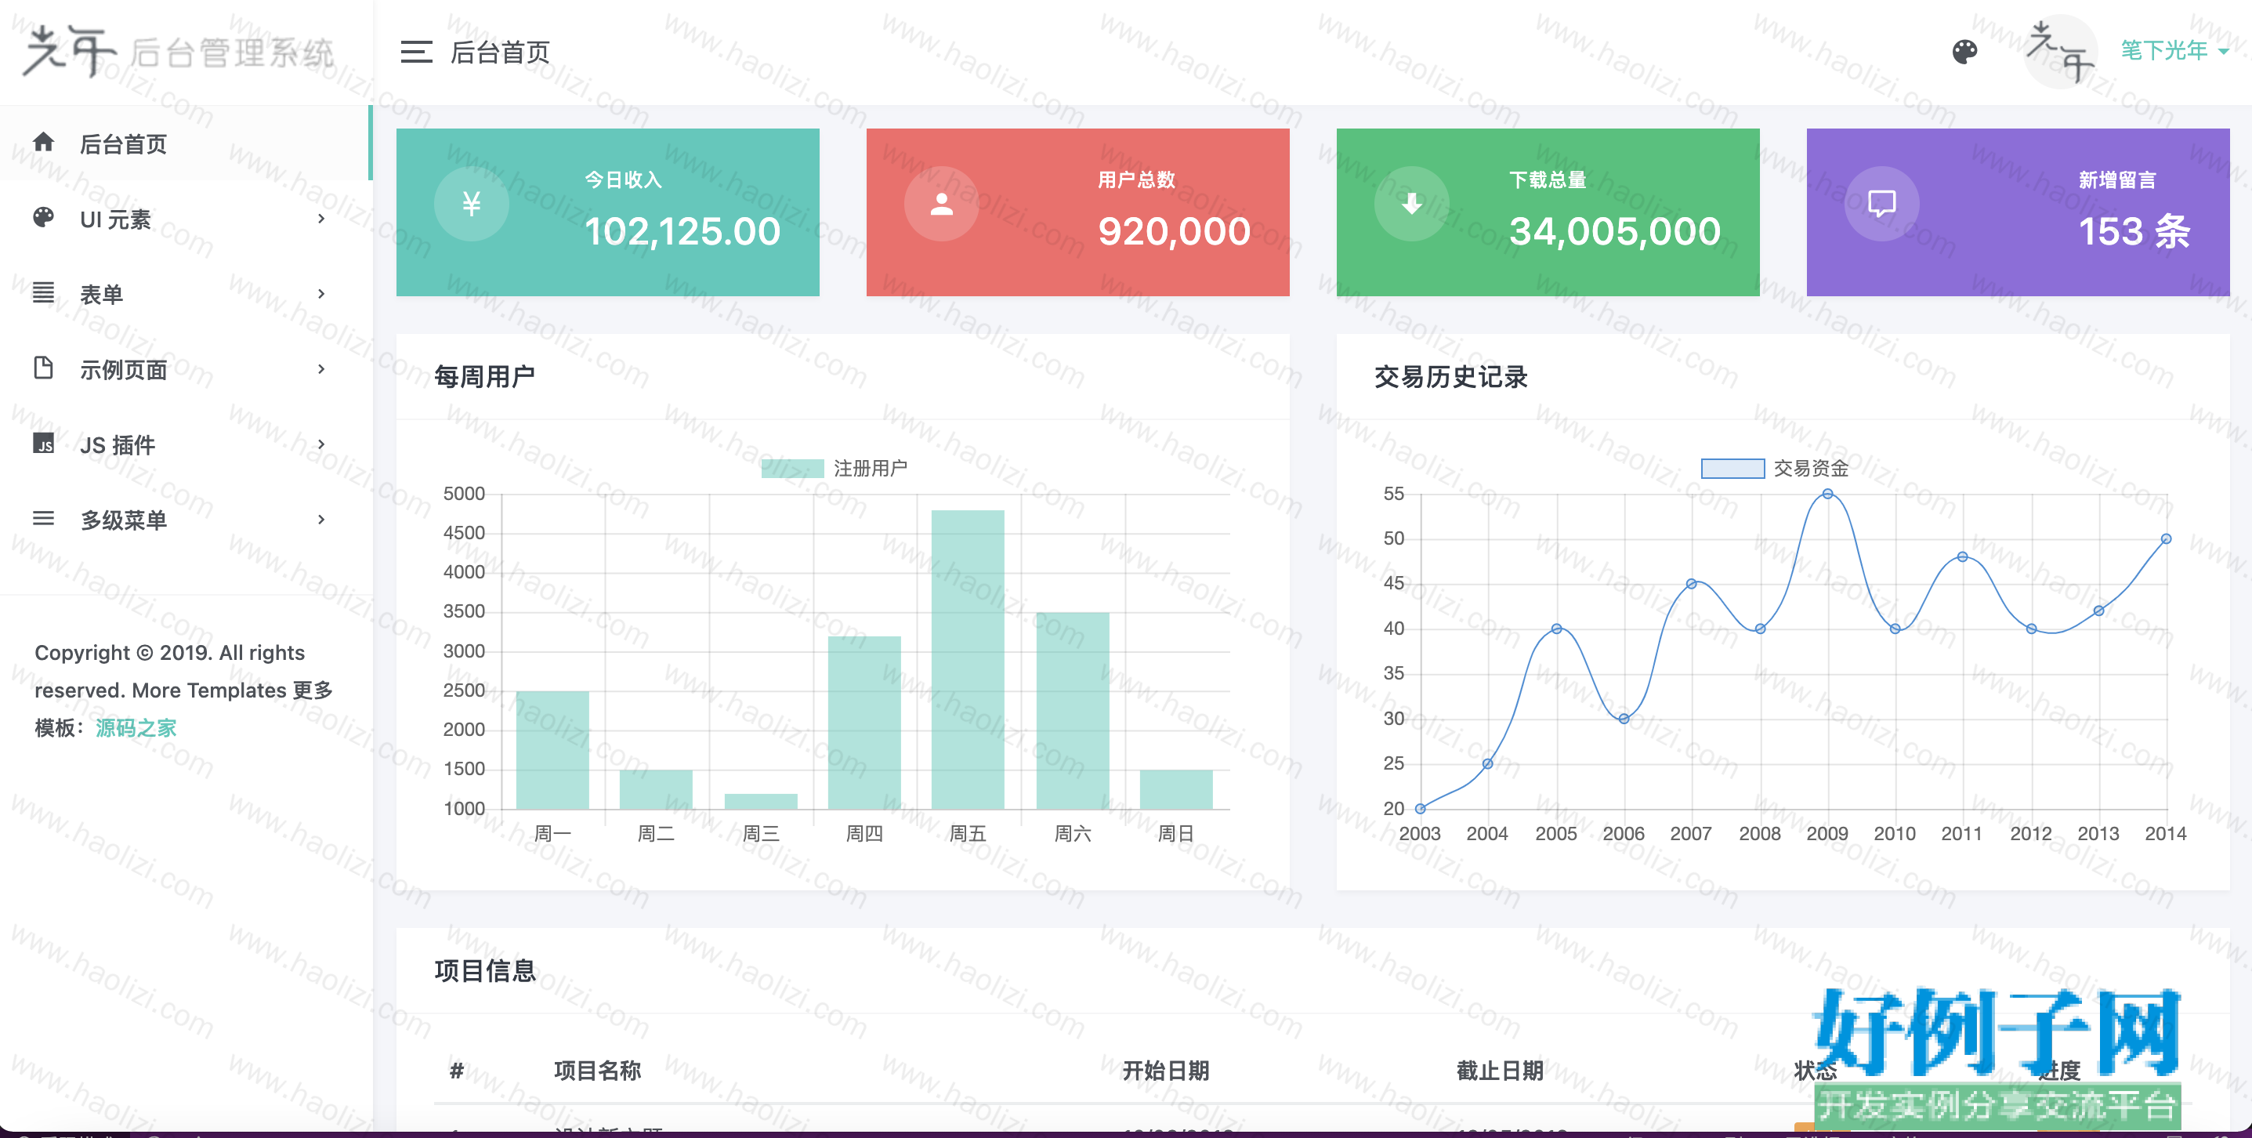Click the 2006 data point on line chart
The height and width of the screenshot is (1138, 2252).
pyautogui.click(x=1624, y=719)
